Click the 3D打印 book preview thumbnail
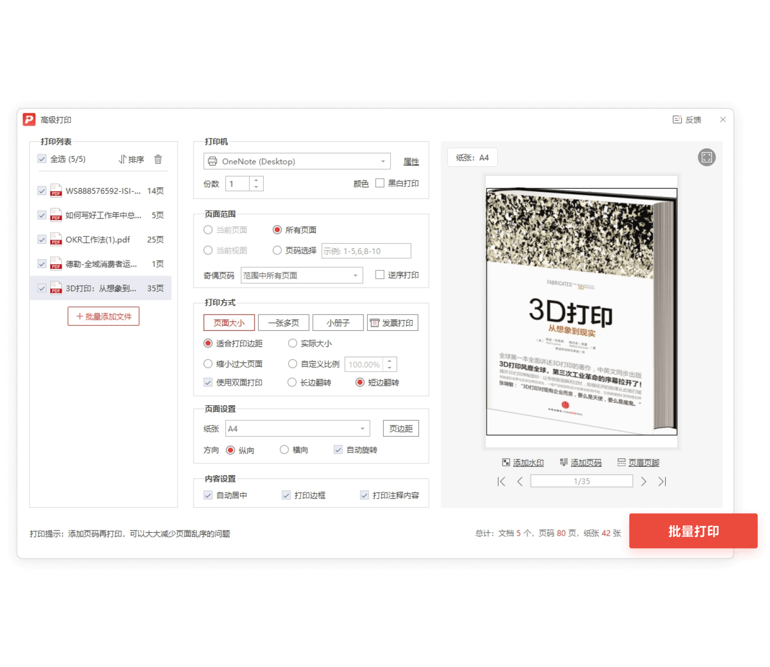Screen dimensions: 770x667 582,312
